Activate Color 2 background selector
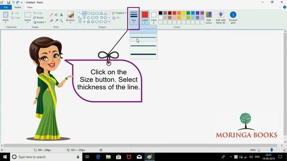This screenshot has width=287, height=161. [x=153, y=17]
